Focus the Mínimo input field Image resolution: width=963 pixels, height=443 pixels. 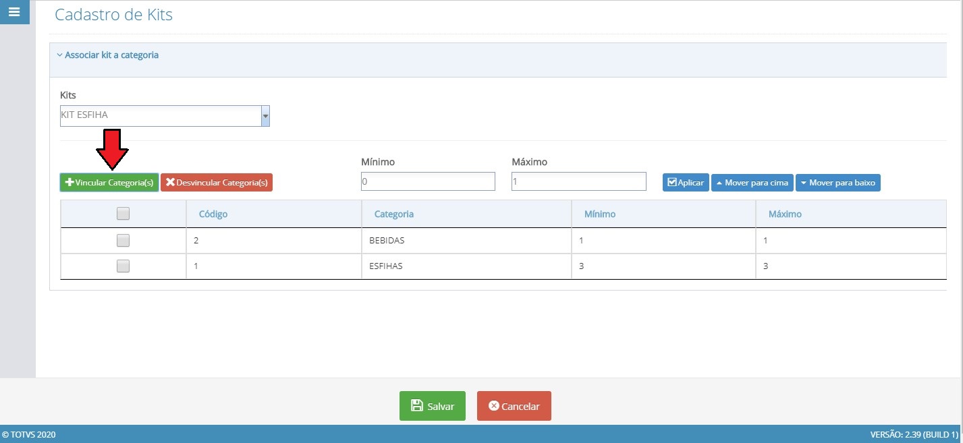tap(428, 181)
